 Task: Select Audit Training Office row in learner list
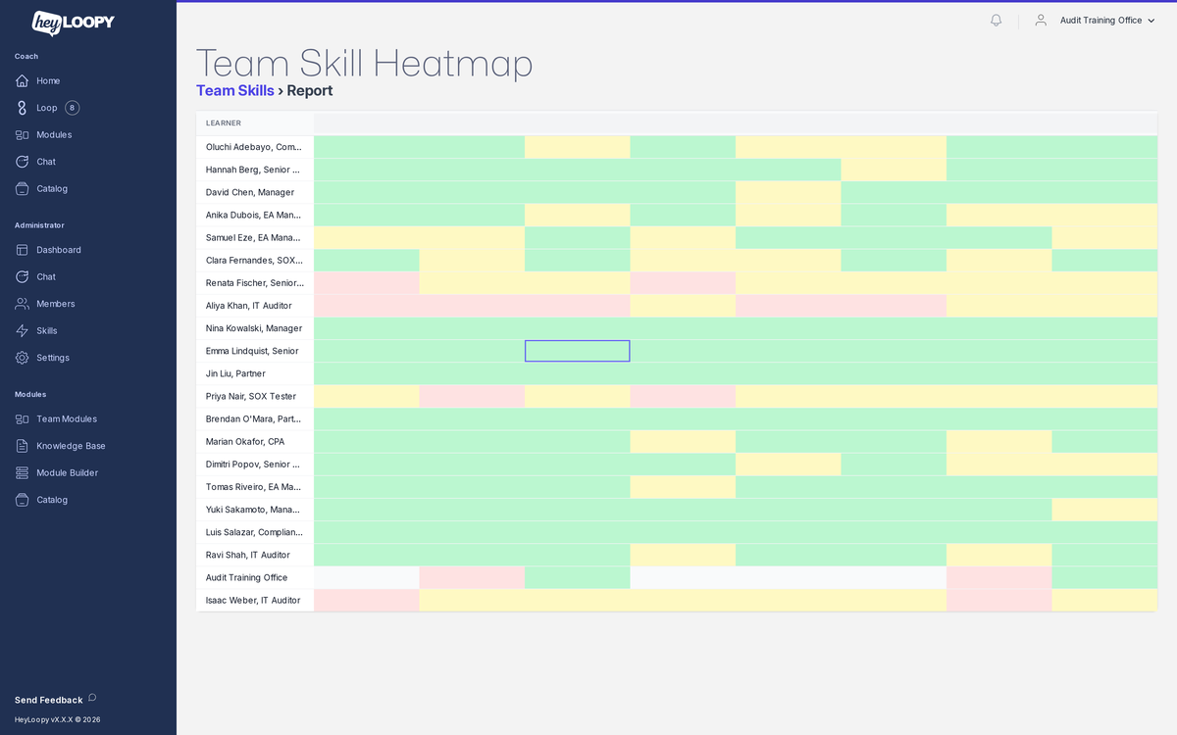[x=255, y=577]
